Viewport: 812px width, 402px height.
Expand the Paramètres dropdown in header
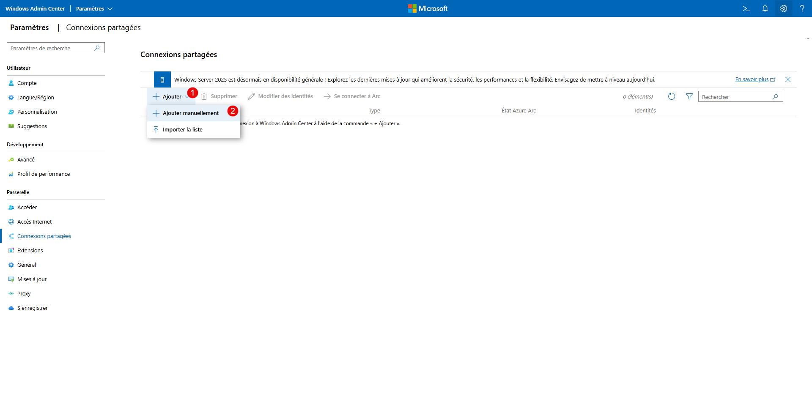pos(94,8)
